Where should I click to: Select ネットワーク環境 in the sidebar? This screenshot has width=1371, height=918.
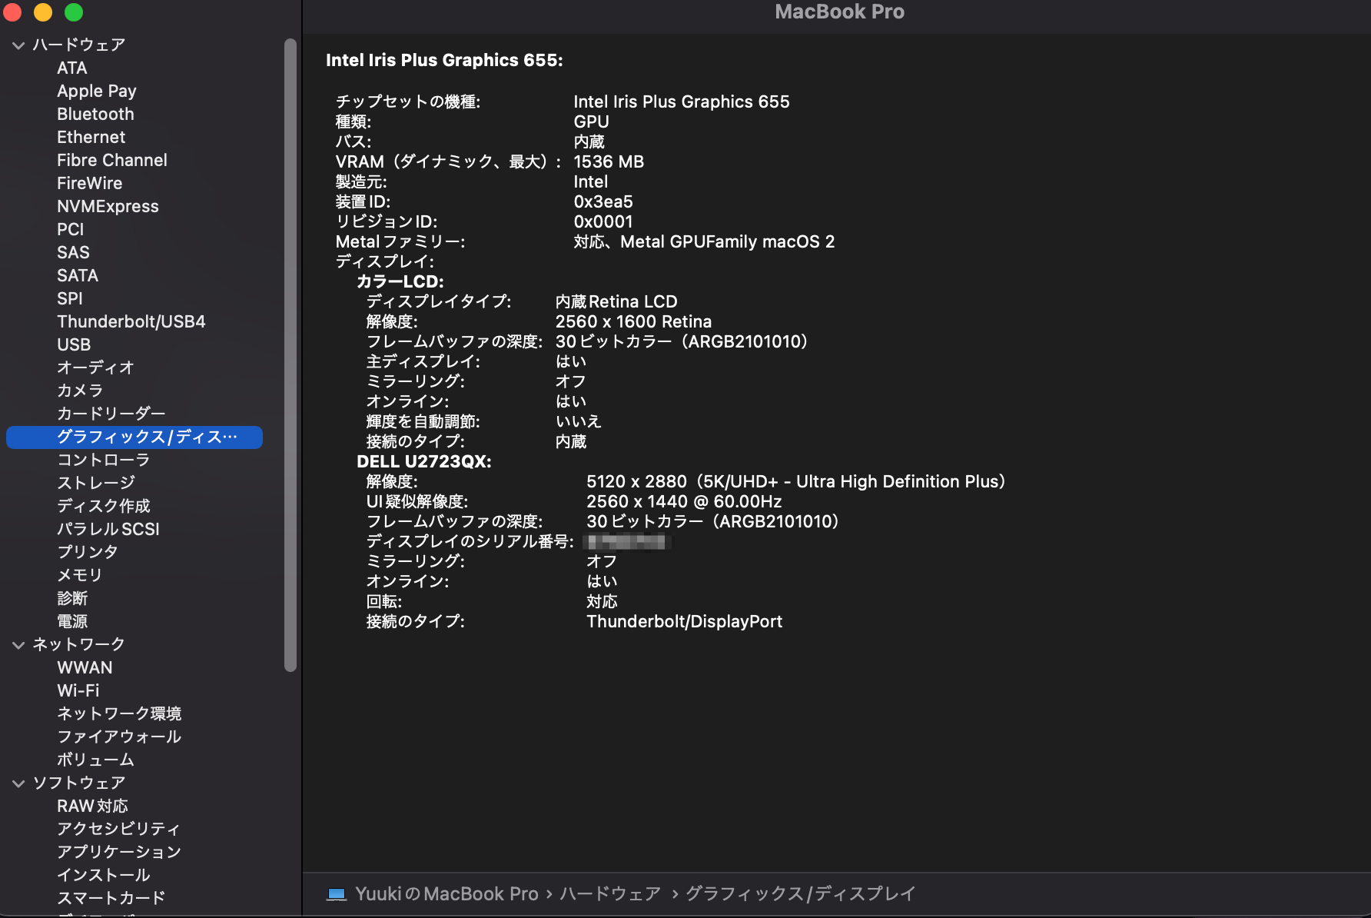(x=119, y=714)
